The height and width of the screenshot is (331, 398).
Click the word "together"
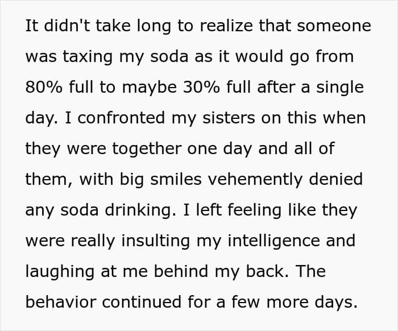pyautogui.click(x=147, y=150)
